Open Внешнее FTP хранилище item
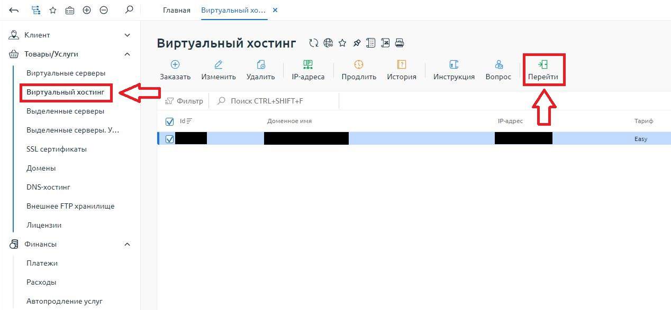The height and width of the screenshot is (310, 671). [70, 206]
